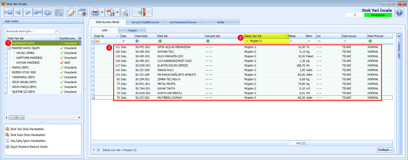Open the Stok Yeri Stok Hareketleri link
The width and height of the screenshot is (408, 160).
tap(27, 129)
